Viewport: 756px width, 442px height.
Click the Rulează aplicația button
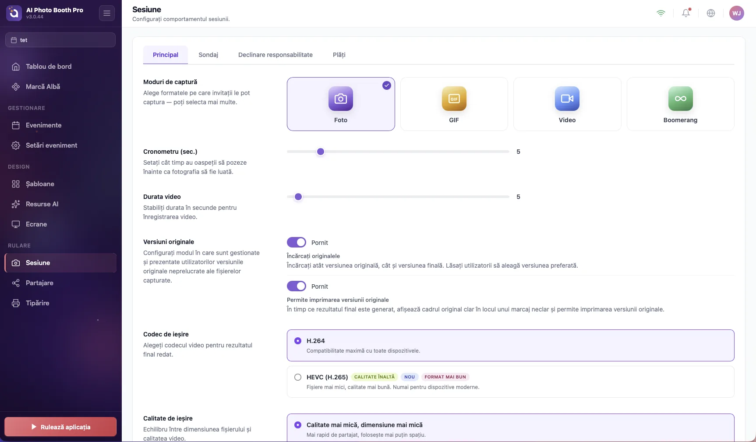click(x=60, y=427)
